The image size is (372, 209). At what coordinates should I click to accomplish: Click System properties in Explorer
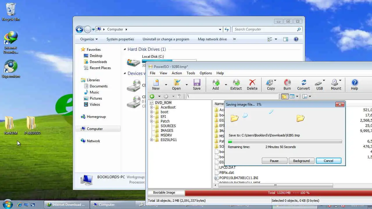point(120,39)
